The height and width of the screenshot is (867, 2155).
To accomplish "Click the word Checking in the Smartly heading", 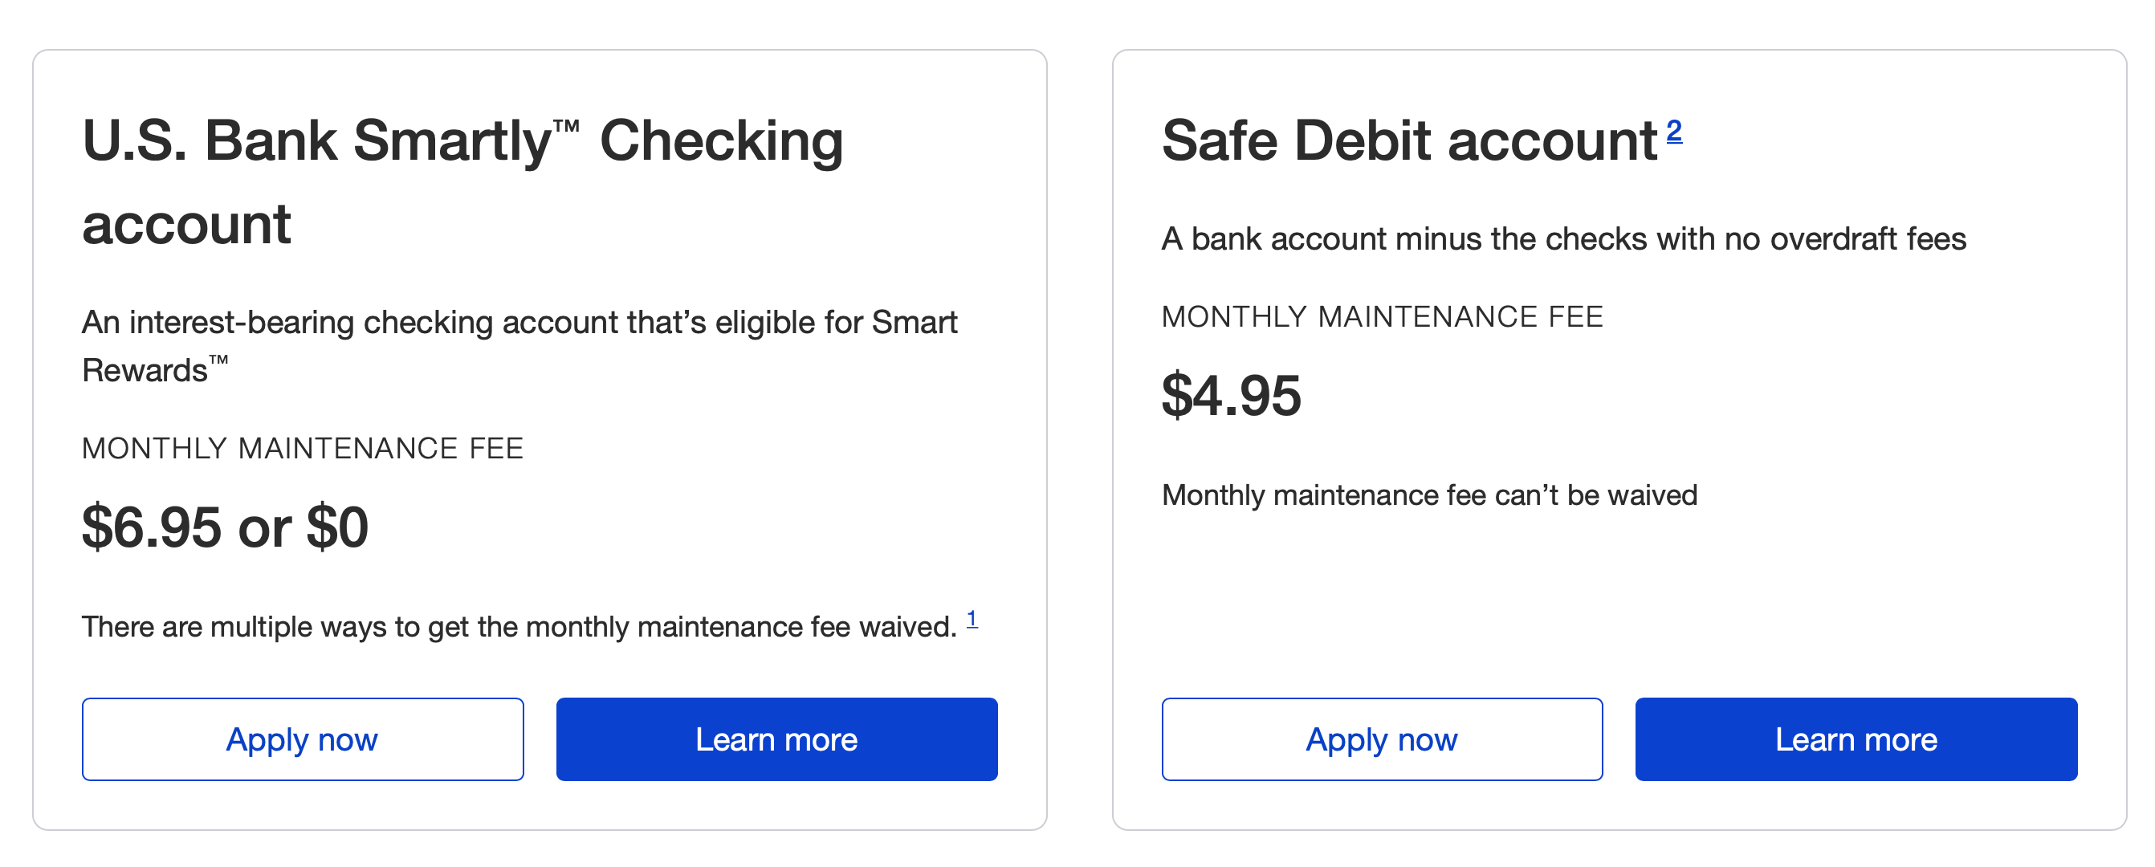I will pyautogui.click(x=721, y=140).
